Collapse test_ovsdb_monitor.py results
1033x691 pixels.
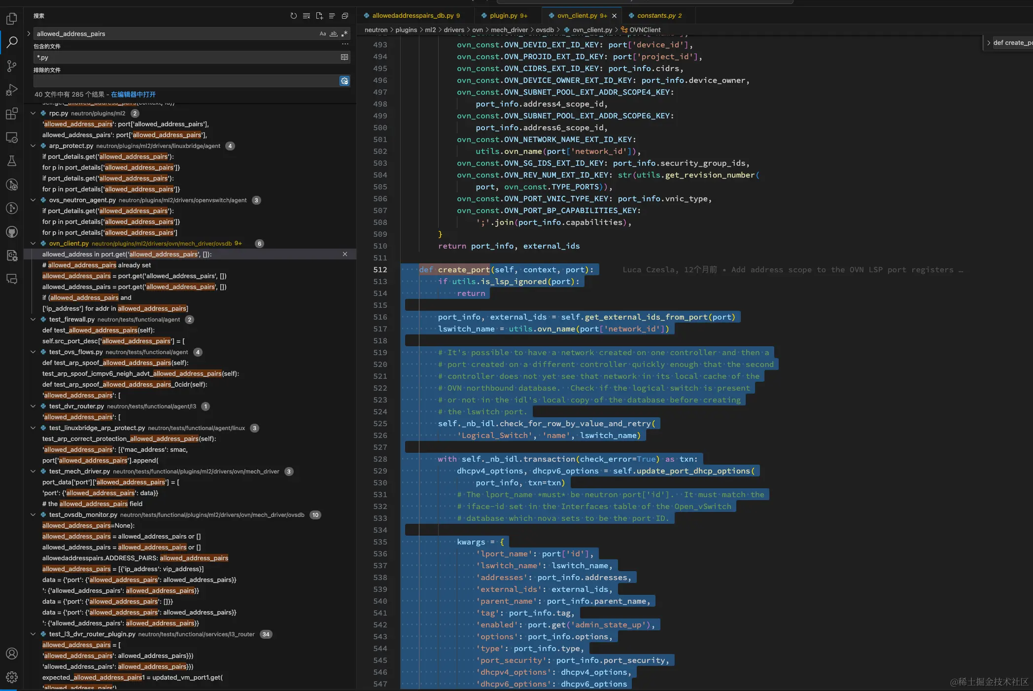[33, 515]
